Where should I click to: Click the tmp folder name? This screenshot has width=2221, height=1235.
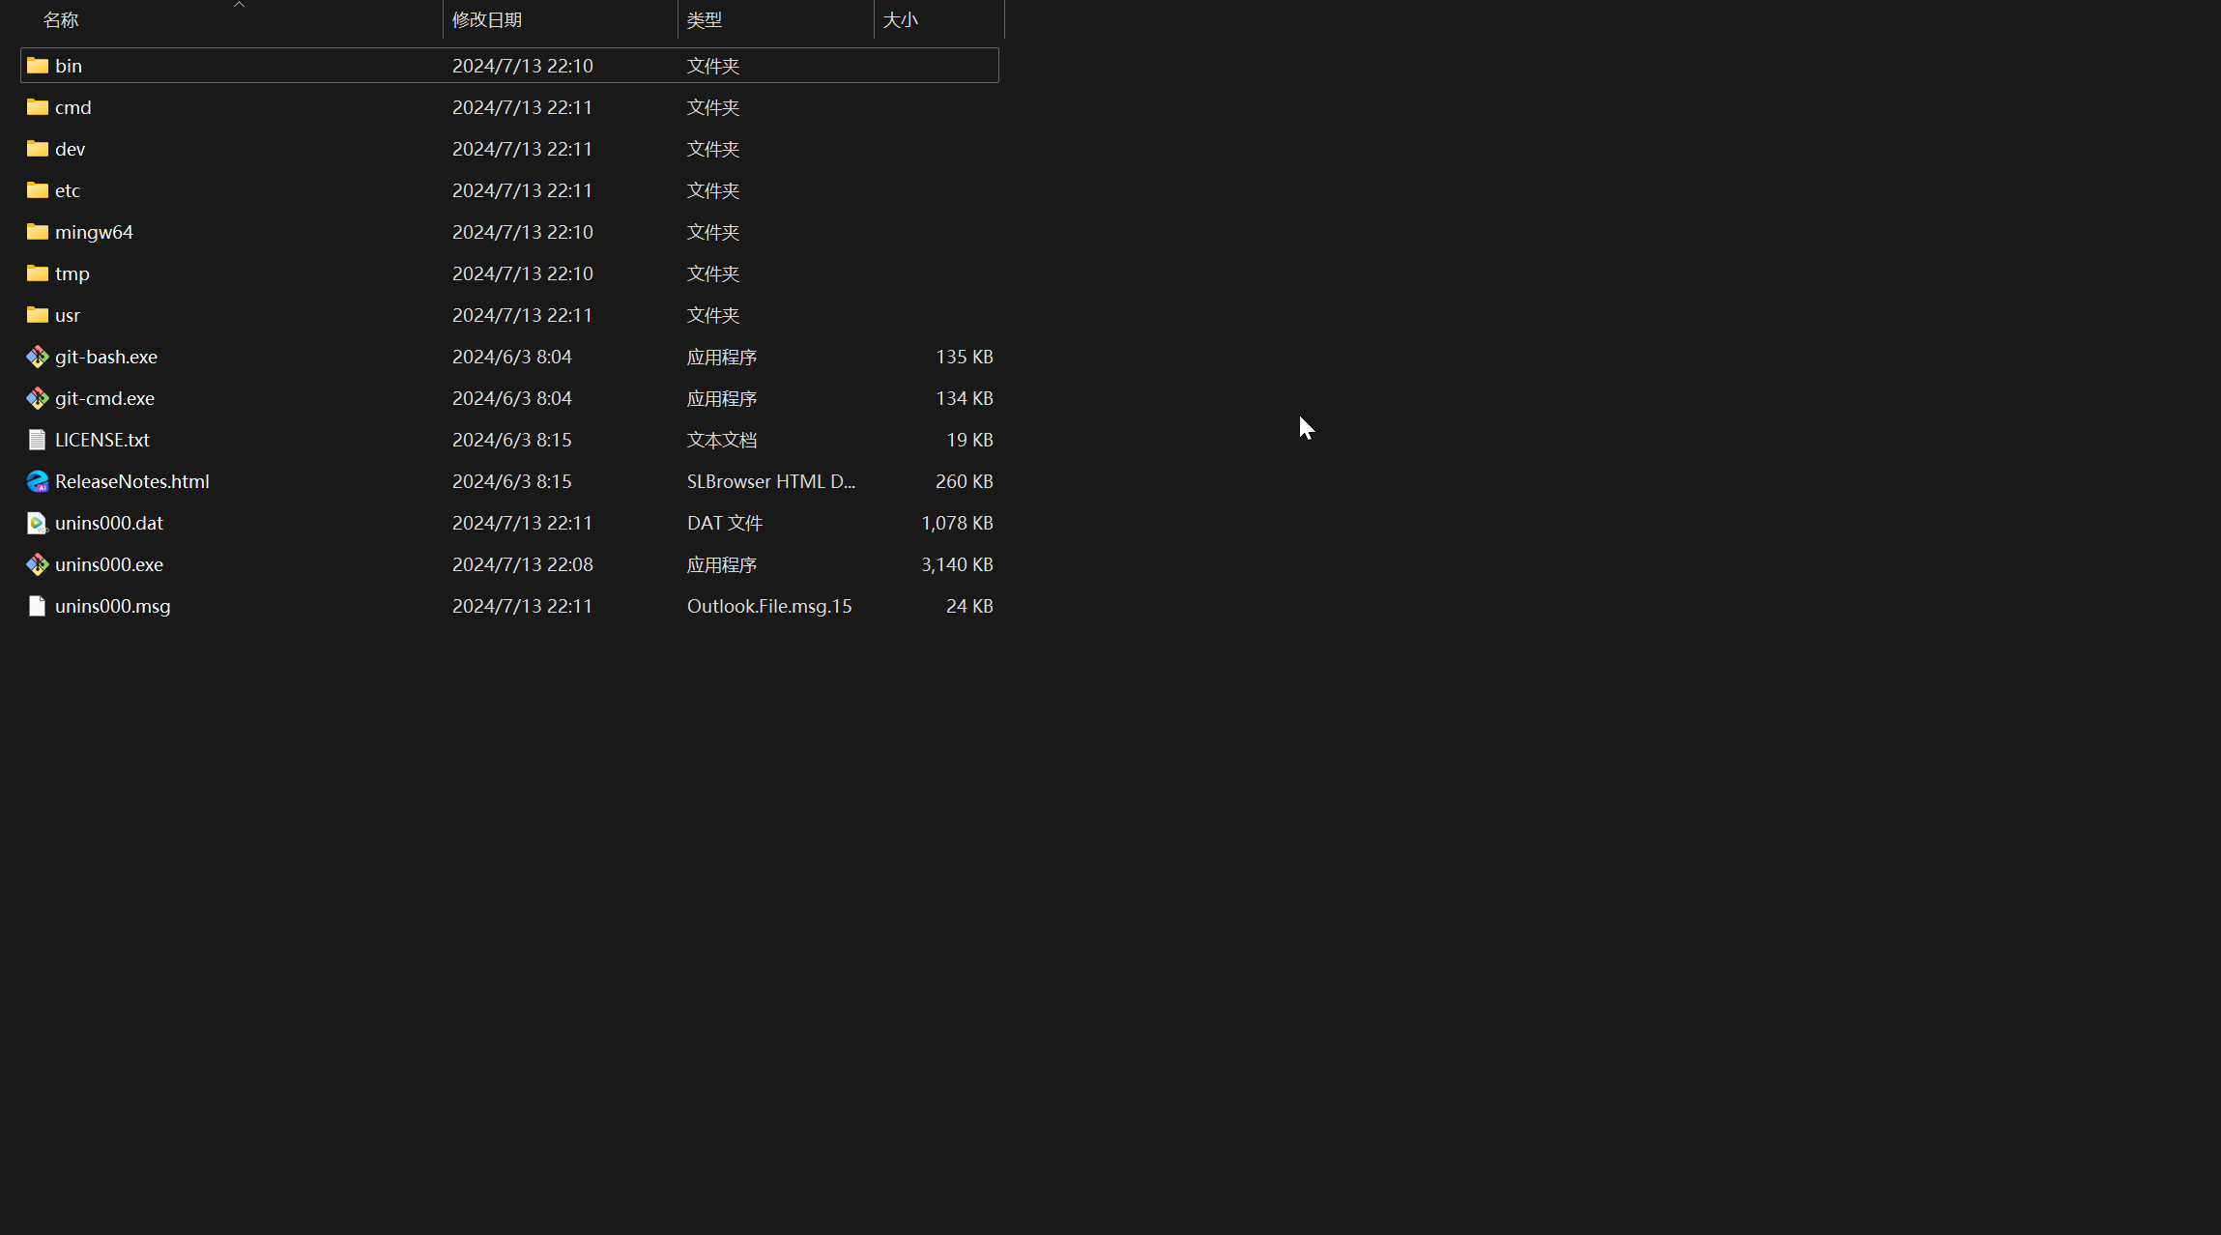(x=72, y=273)
